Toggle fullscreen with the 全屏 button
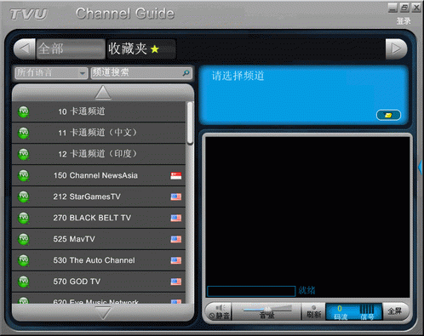The height and width of the screenshot is (336, 424). pyautogui.click(x=396, y=311)
